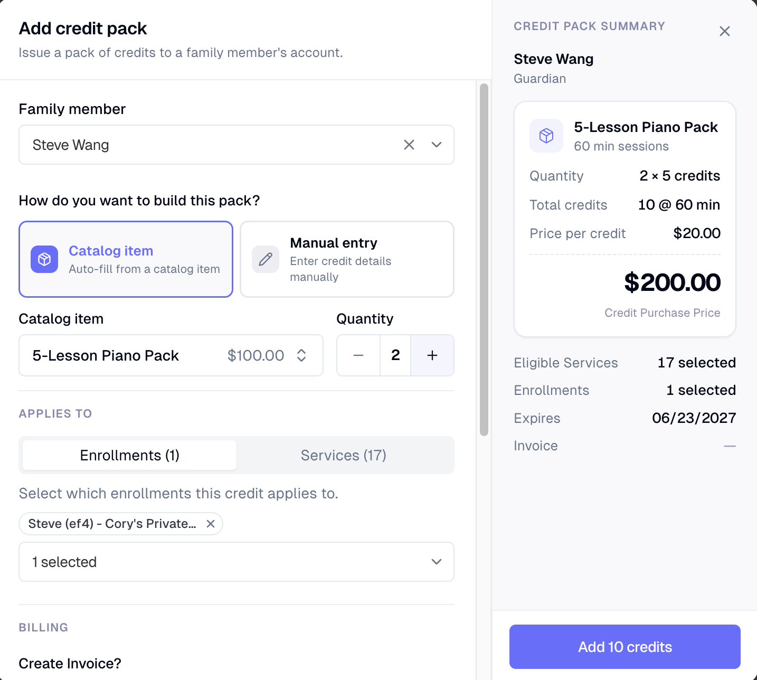Image resolution: width=757 pixels, height=680 pixels.
Task: Click the cube icon in Catalog item card
Action: point(44,259)
